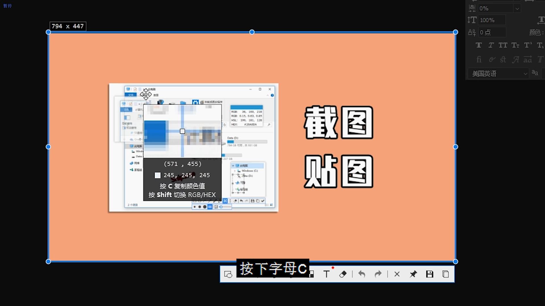Copy the screenshot using the copy icon

point(445,274)
